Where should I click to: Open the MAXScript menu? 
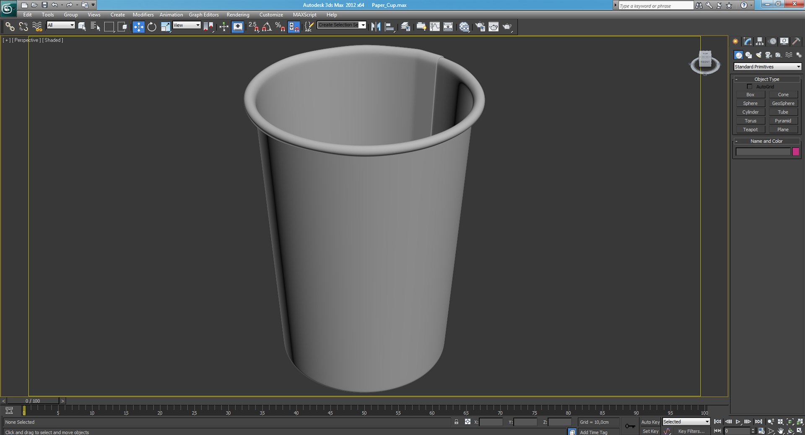point(305,15)
